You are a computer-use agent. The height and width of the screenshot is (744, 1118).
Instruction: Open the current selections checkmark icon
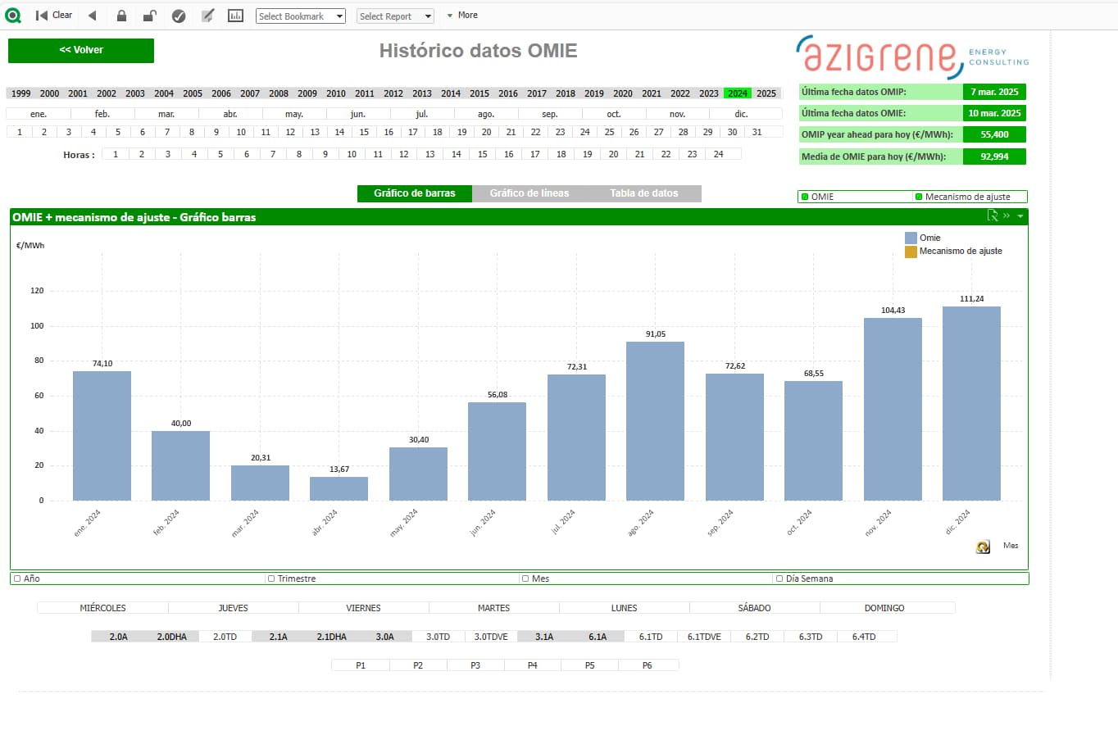tap(179, 16)
